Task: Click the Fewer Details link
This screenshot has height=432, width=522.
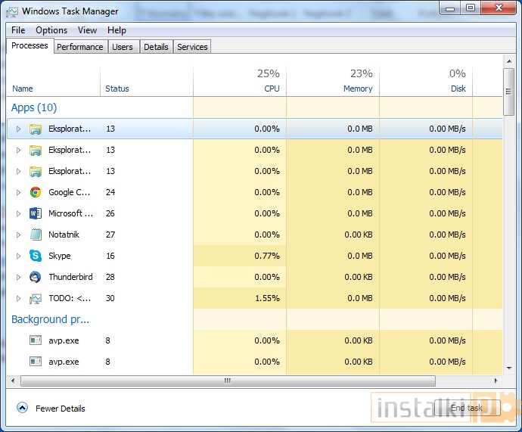Action: point(61,409)
